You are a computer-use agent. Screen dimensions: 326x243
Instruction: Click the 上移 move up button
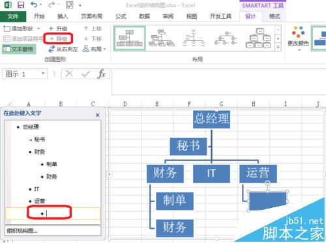tap(93, 29)
